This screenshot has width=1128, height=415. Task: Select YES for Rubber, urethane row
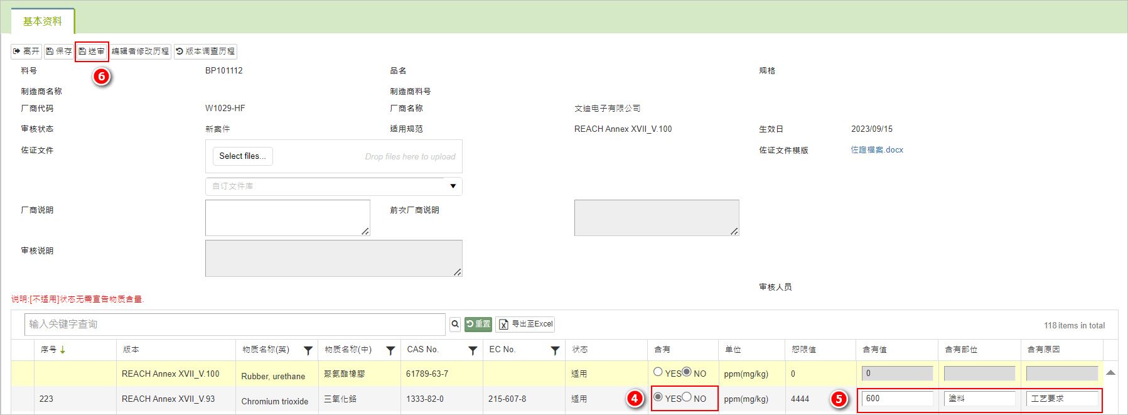coord(658,372)
